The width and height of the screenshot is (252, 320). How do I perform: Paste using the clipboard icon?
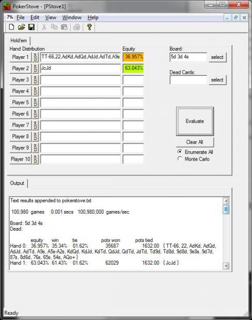64,27
